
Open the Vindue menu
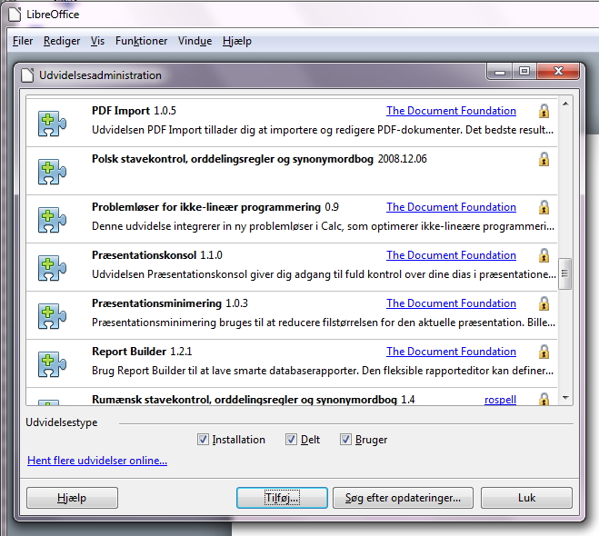pos(195,41)
